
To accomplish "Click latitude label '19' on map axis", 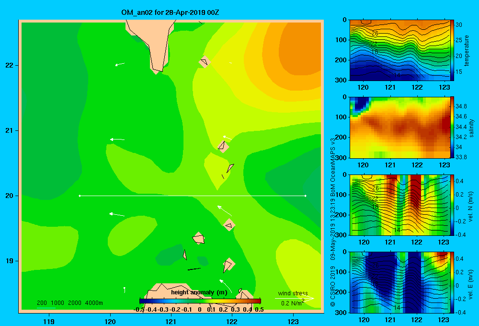I will tap(10, 261).
